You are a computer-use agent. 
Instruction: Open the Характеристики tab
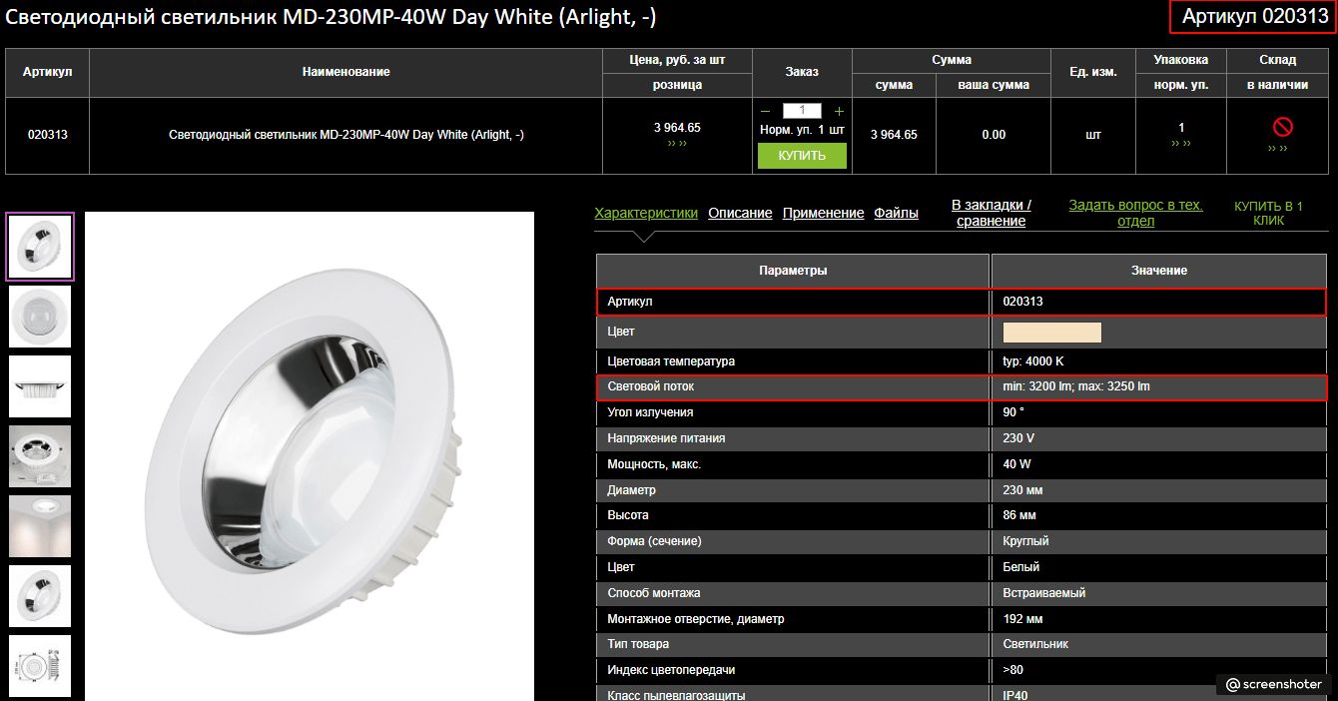pyautogui.click(x=646, y=213)
